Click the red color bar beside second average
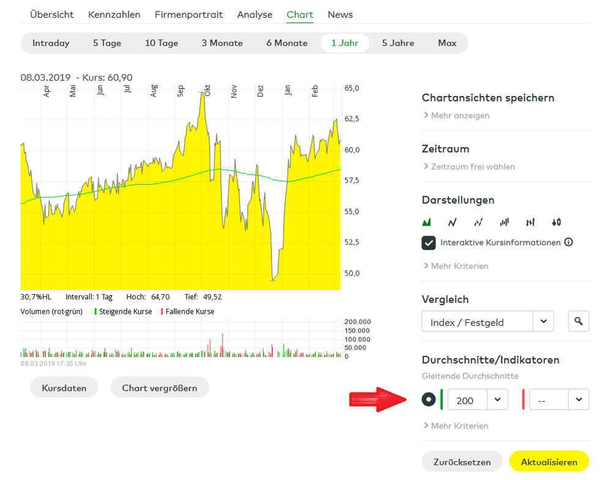The height and width of the screenshot is (480, 611). pos(523,400)
